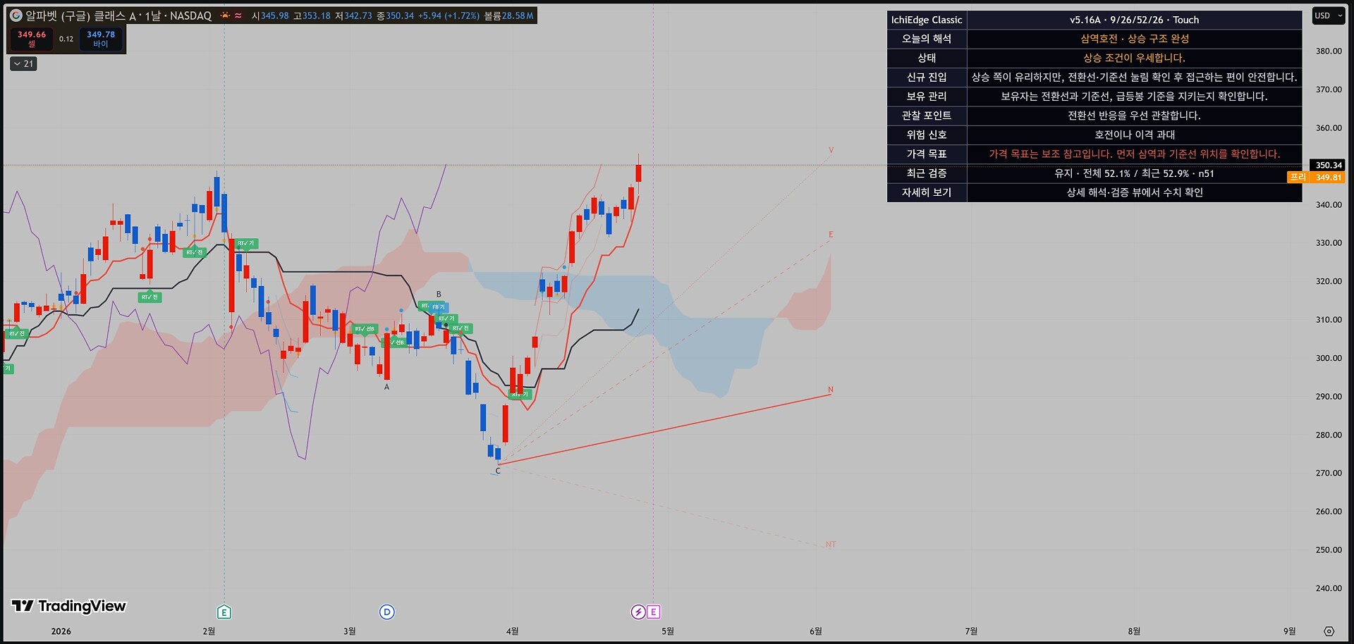Click the Google symbol logo icon
1354x644 pixels.
(x=16, y=15)
